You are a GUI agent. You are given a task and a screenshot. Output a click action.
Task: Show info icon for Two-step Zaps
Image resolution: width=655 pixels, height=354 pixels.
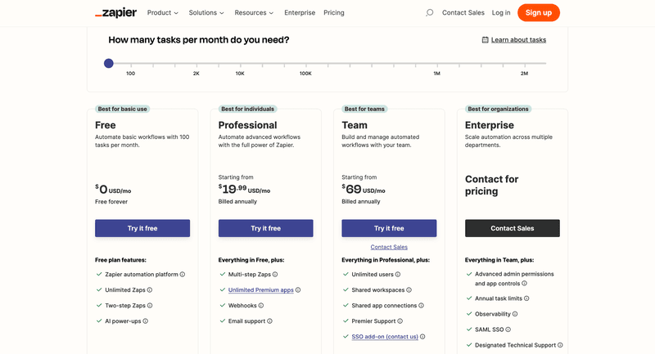click(150, 306)
